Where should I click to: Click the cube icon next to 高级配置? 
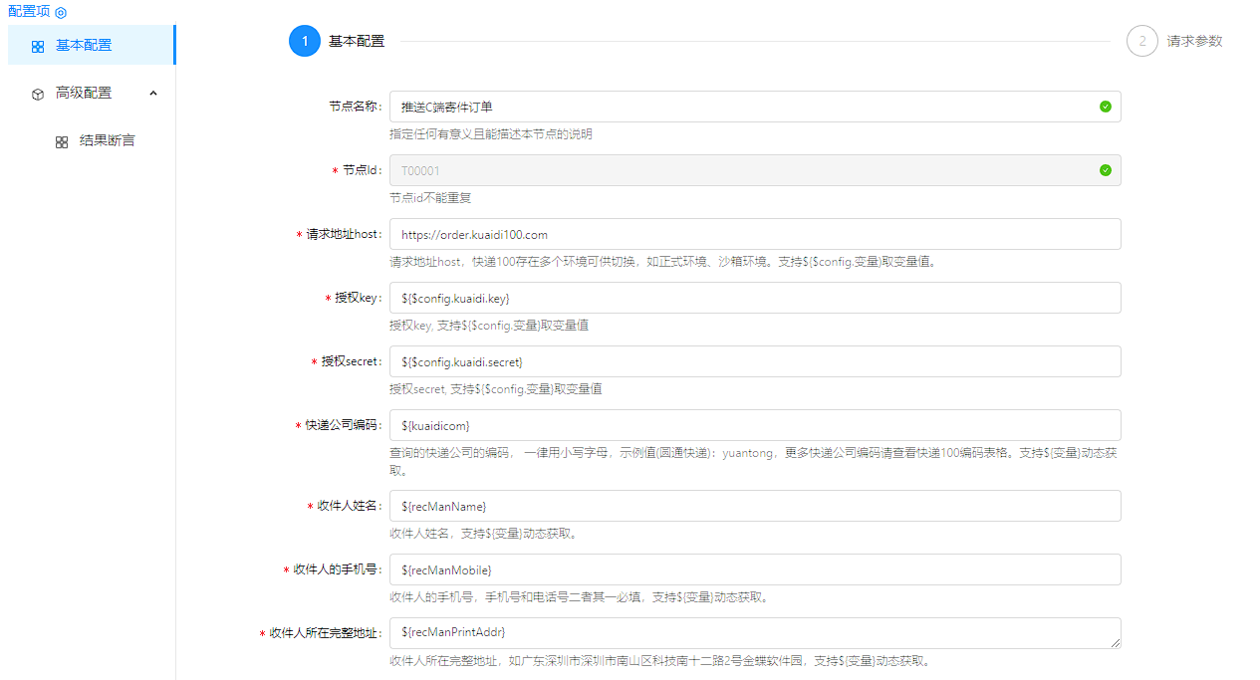tap(38, 94)
